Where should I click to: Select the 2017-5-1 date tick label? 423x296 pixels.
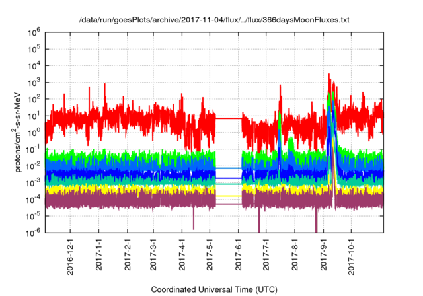coord(210,255)
